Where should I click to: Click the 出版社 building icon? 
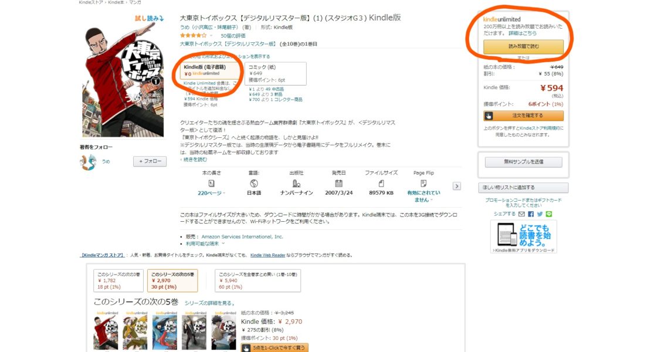point(296,183)
